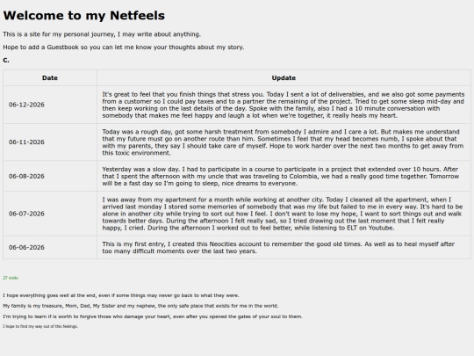This screenshot has height=356, width=474.
Task: Click the entry about cleaning the apartment
Action: (283, 214)
